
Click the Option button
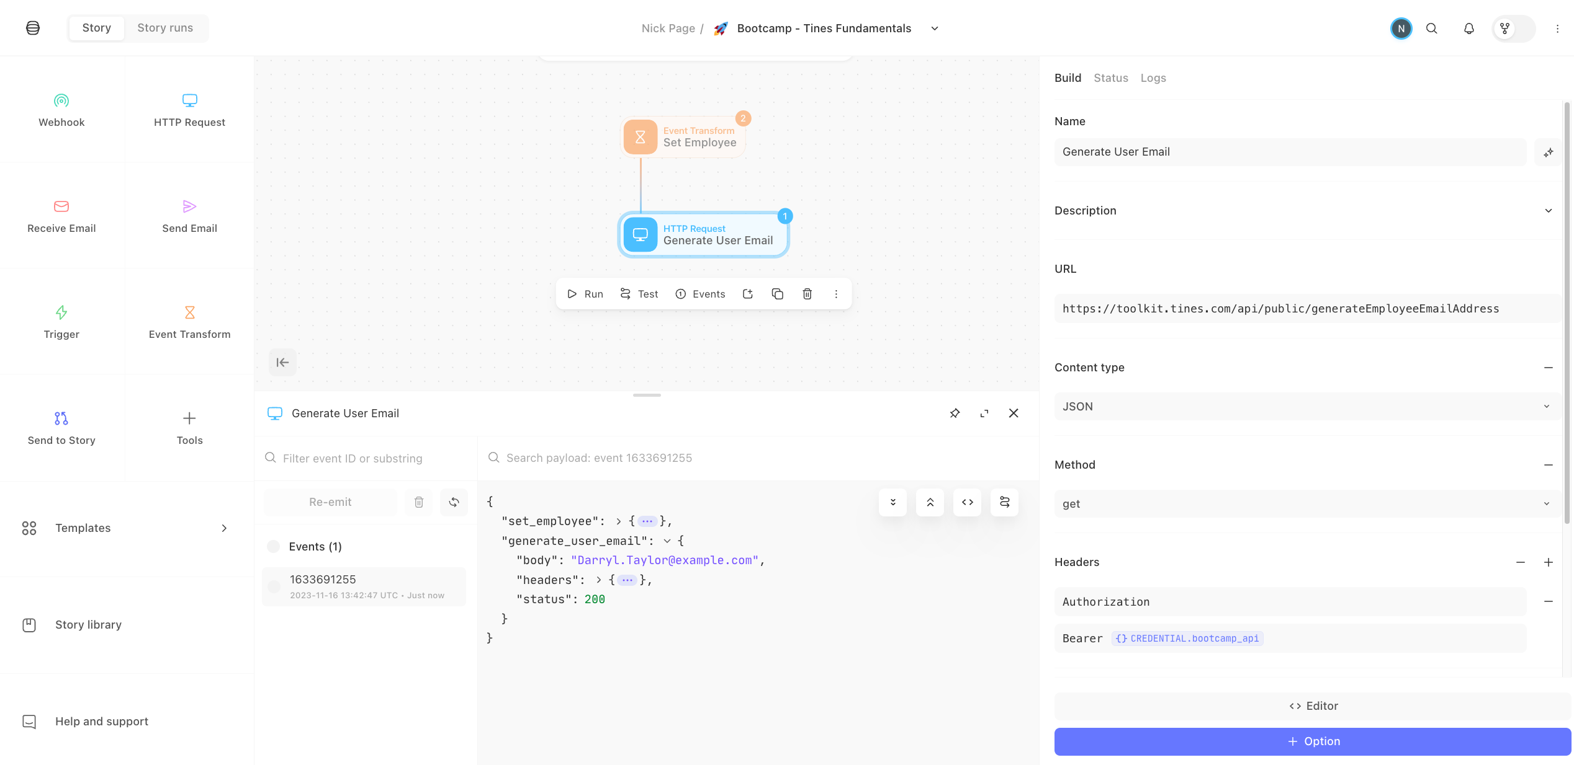[x=1312, y=741]
